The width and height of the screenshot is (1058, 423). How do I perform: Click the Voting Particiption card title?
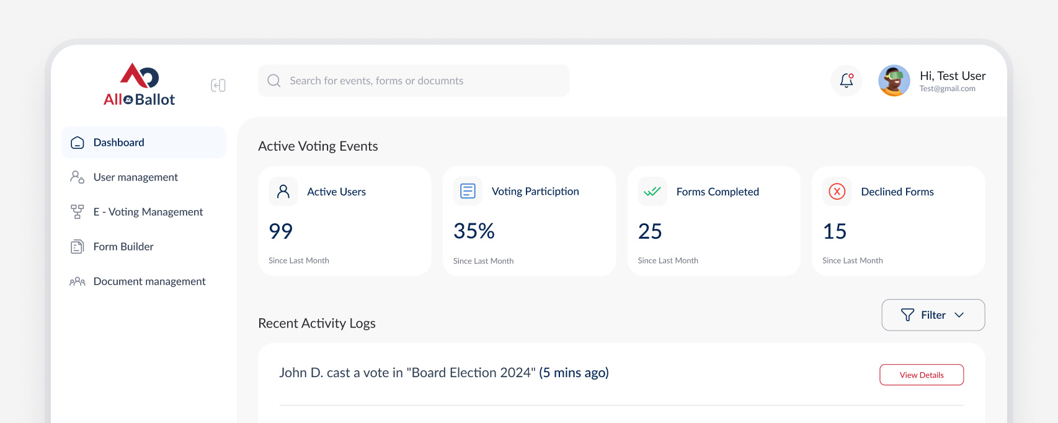click(x=536, y=192)
